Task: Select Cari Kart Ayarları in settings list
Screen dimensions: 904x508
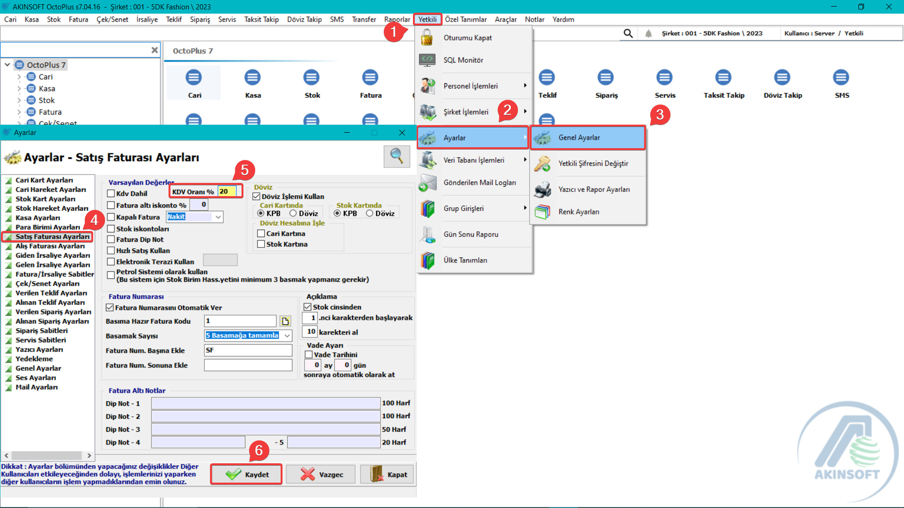Action: pyautogui.click(x=44, y=180)
